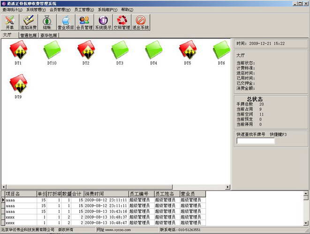Select the green DT6 tag icon
This screenshot has height=234, width=310.
click(221, 50)
